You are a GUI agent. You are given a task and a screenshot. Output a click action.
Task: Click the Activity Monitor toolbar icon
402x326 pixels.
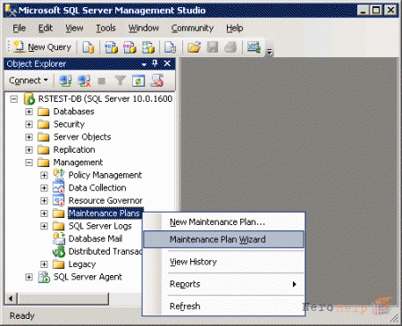(x=254, y=47)
